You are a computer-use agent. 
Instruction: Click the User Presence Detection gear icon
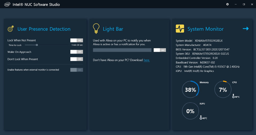tap(11, 29)
